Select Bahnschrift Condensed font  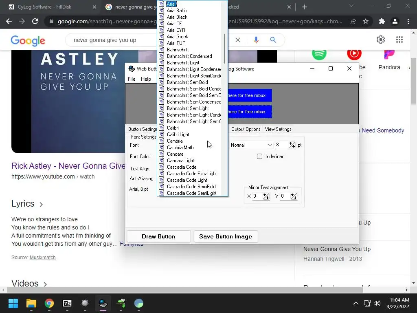point(189,56)
